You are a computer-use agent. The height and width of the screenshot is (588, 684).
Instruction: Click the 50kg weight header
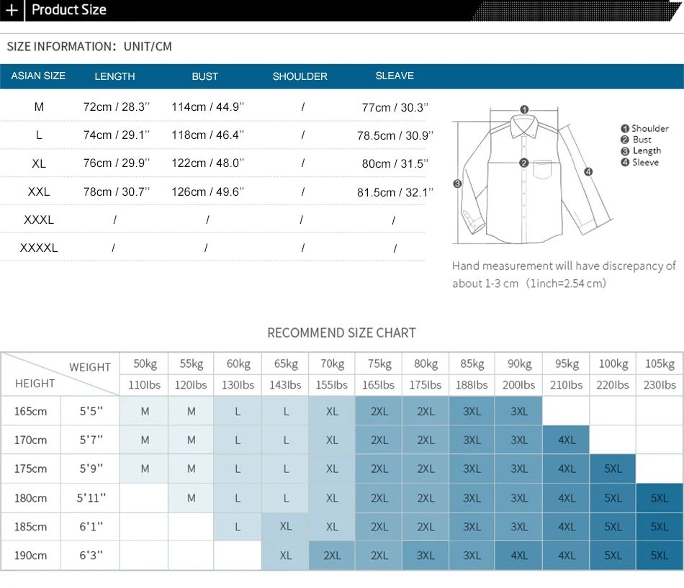point(145,363)
